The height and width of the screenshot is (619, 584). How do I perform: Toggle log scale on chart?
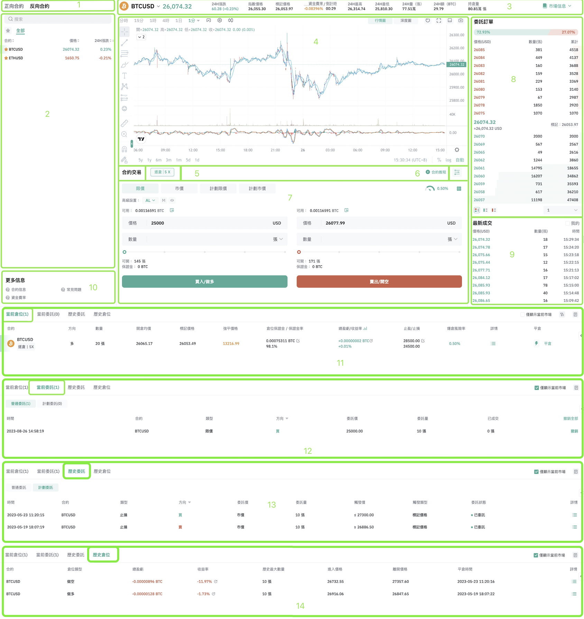click(x=448, y=160)
